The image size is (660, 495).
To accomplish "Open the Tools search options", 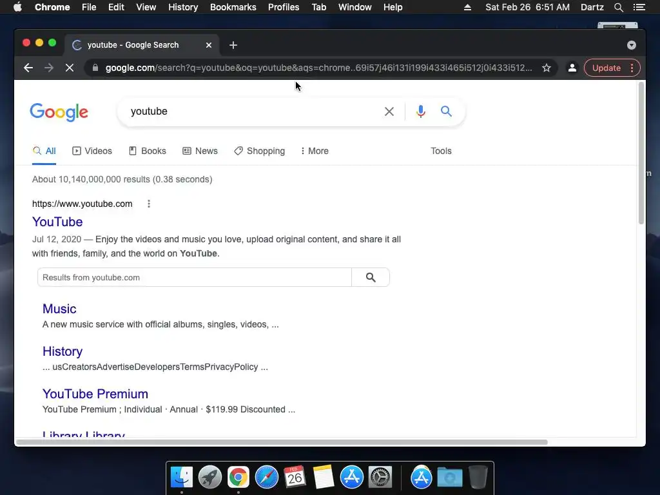I will pos(441,151).
